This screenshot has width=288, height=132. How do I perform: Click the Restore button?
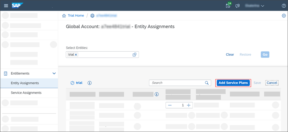245,54
